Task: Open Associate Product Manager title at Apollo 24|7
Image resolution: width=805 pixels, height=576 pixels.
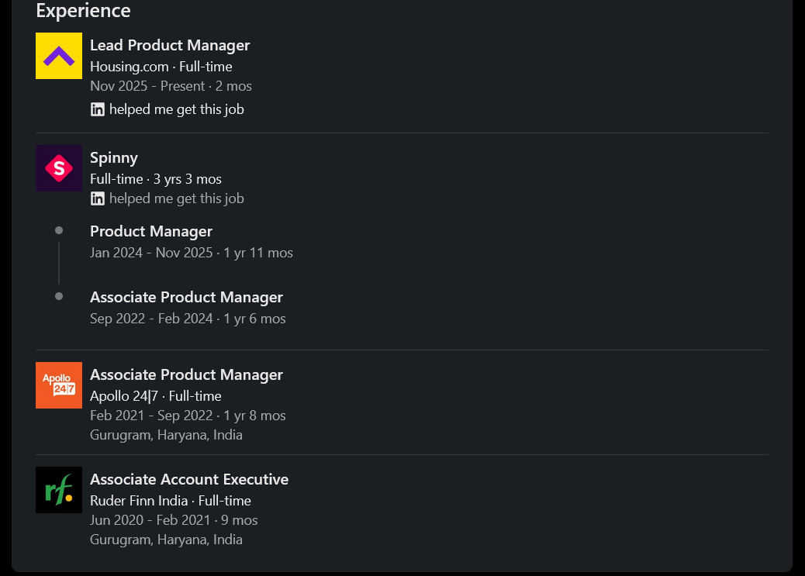Action: tap(186, 374)
